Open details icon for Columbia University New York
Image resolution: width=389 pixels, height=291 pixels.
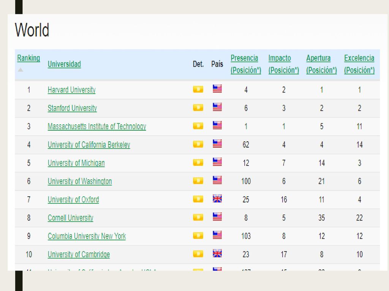198,236
